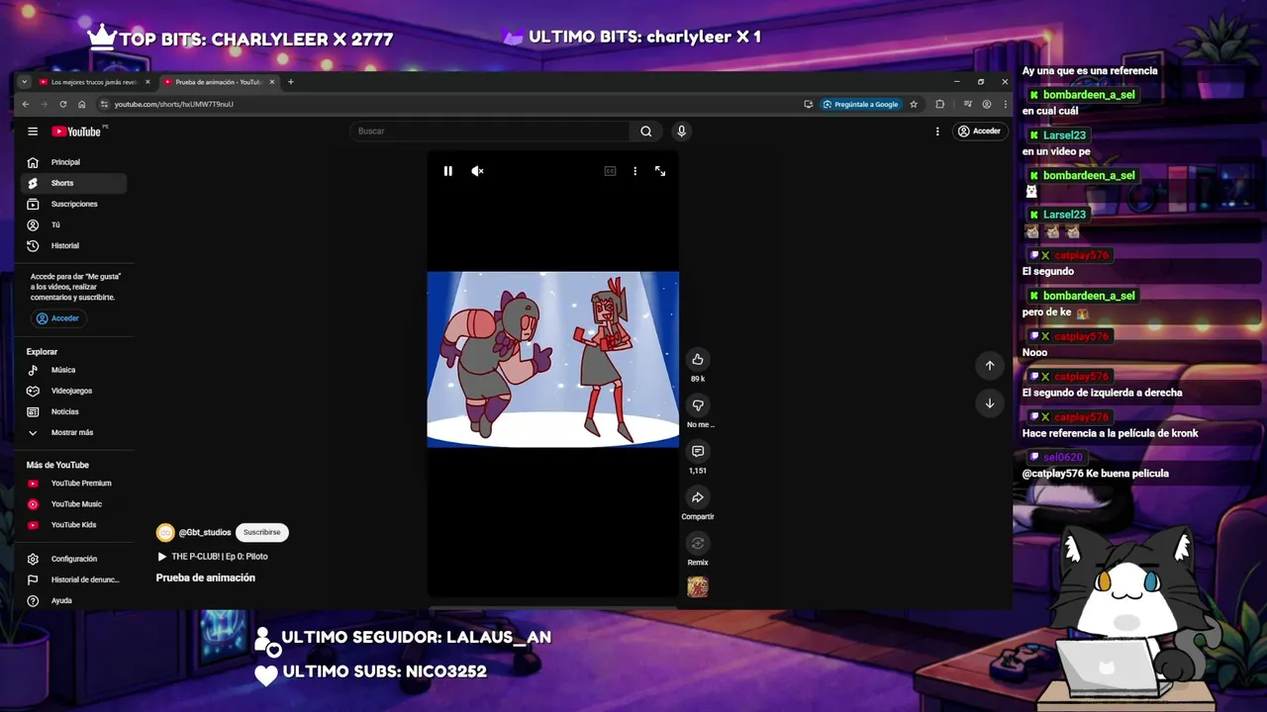Open Historial in the sidebar
The width and height of the screenshot is (1267, 712).
point(73,245)
